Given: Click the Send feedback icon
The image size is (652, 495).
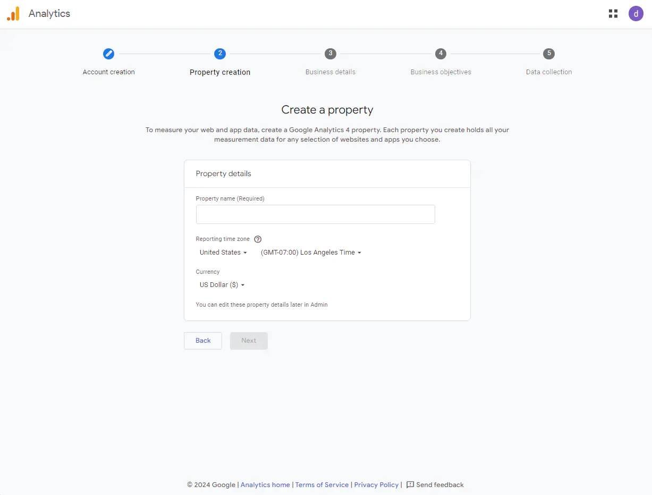Looking at the screenshot, I should (x=410, y=485).
